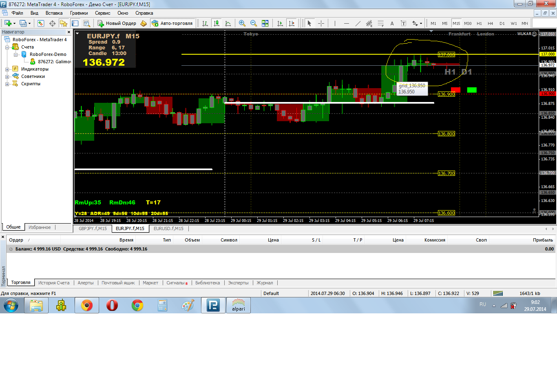Select the Fibonacci retracement tool
The width and height of the screenshot is (557, 377).
[381, 23]
